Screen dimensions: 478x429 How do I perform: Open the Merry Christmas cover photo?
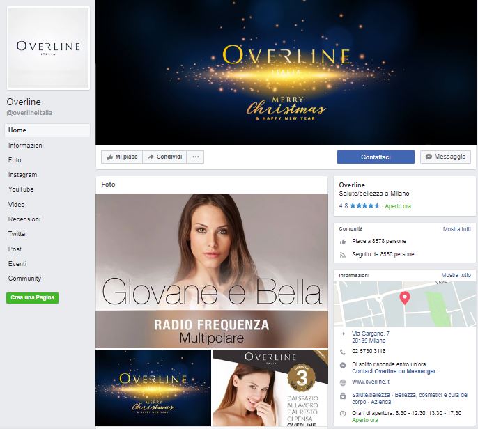[286, 72]
